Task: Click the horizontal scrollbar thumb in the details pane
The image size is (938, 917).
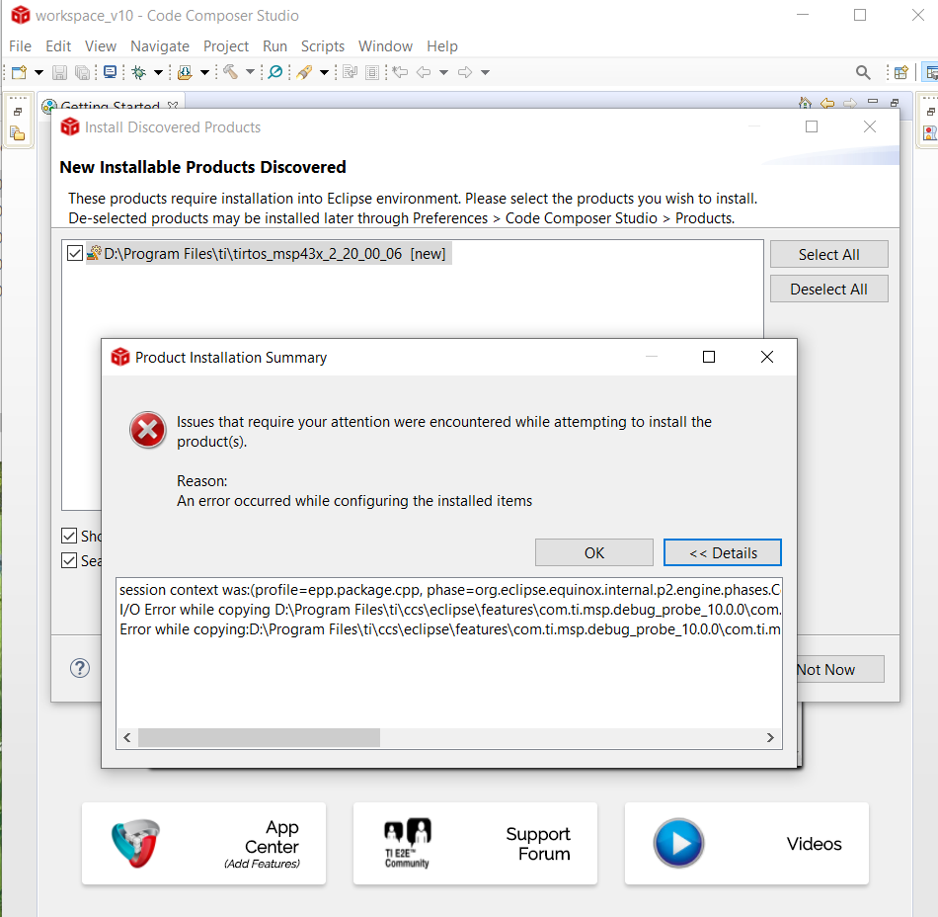Action: [x=259, y=737]
